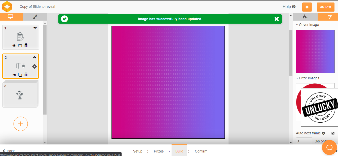338x156 pixels.
Task: Go to the Prizes step
Action: pyautogui.click(x=159, y=151)
